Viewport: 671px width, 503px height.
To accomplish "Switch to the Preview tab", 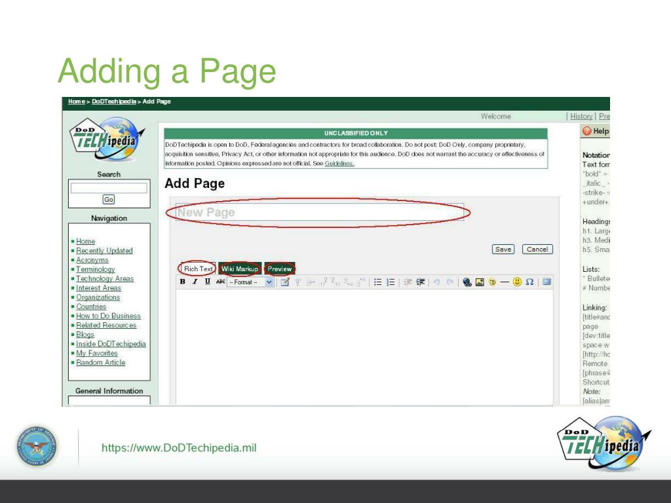I will tap(279, 269).
